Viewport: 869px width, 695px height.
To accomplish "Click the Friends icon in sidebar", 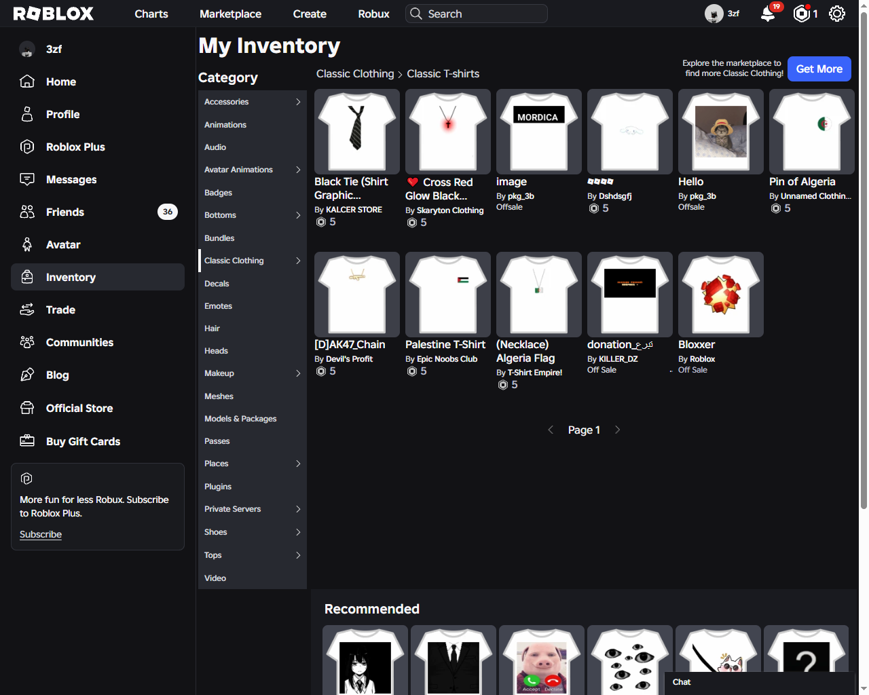I will point(27,212).
